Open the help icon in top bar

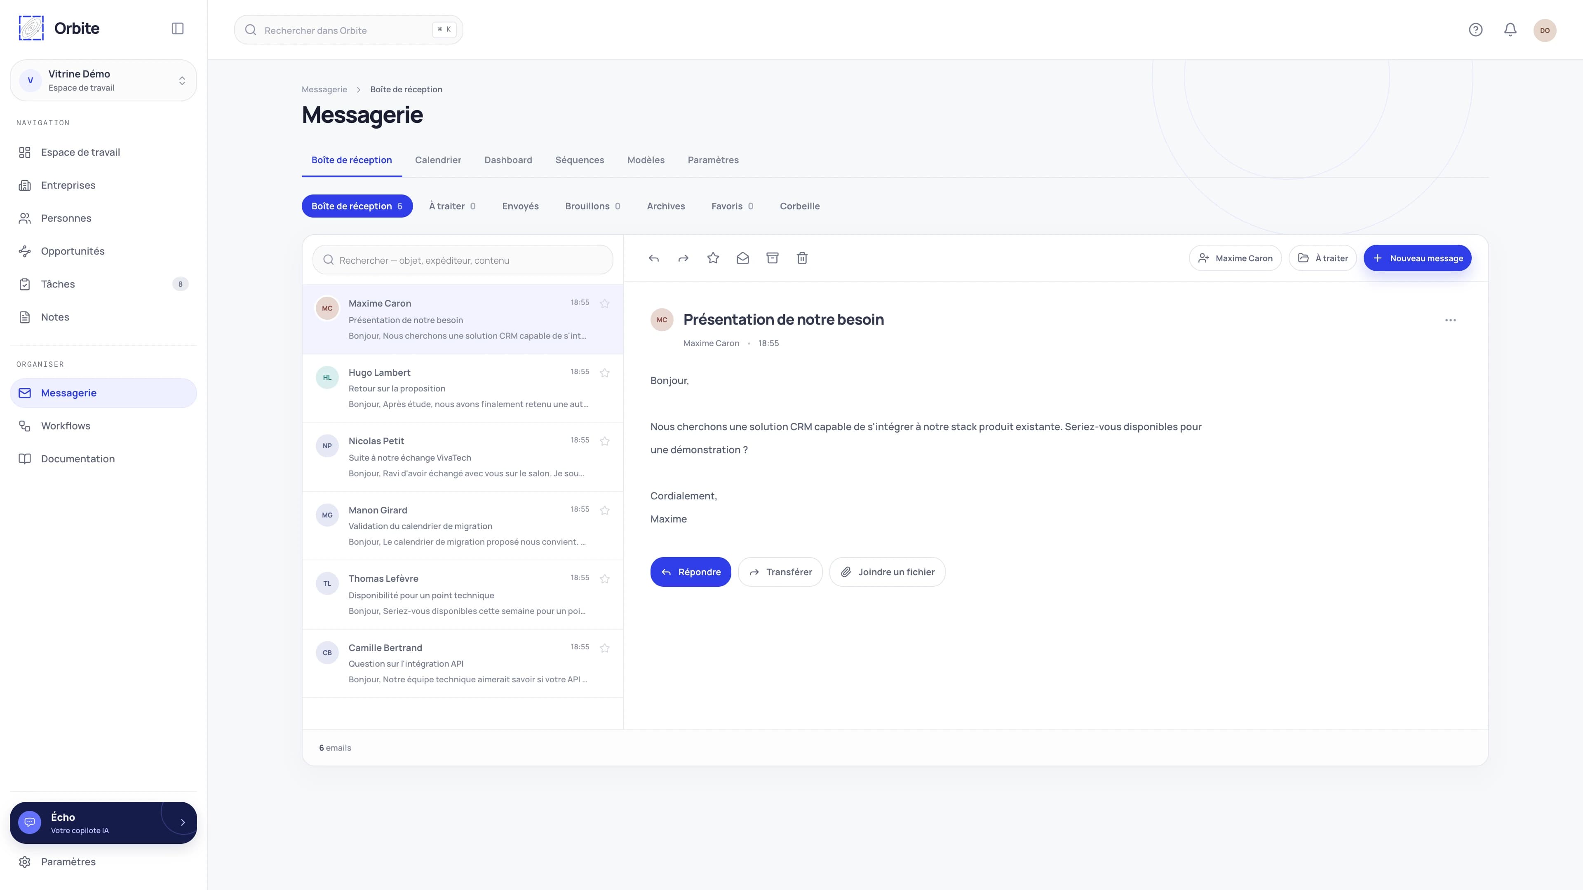1475,30
